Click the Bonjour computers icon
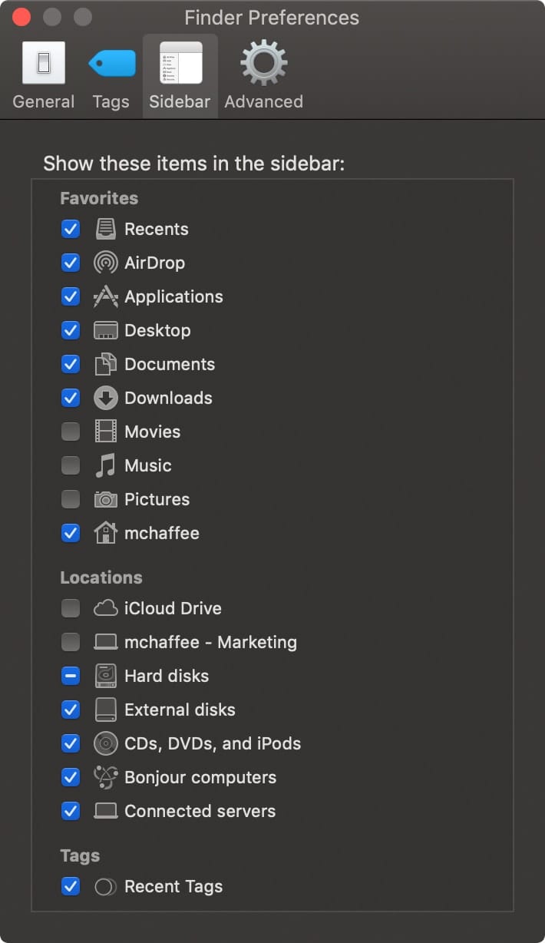The width and height of the screenshot is (545, 943). click(105, 777)
